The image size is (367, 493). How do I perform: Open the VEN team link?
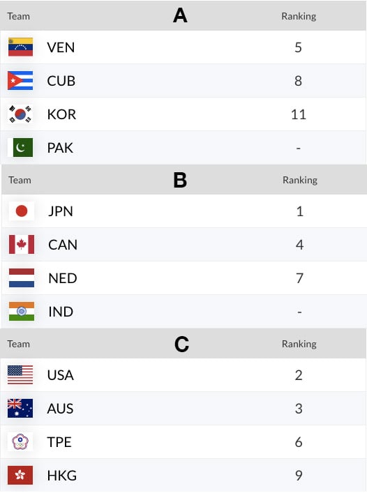tap(61, 47)
